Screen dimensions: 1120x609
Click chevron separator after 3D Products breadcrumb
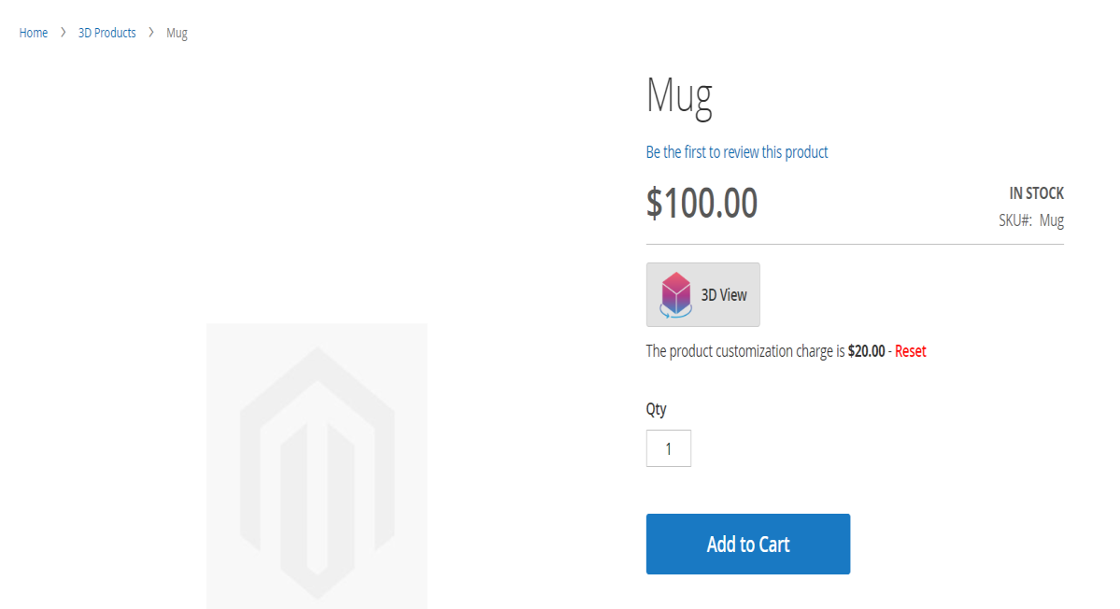151,33
